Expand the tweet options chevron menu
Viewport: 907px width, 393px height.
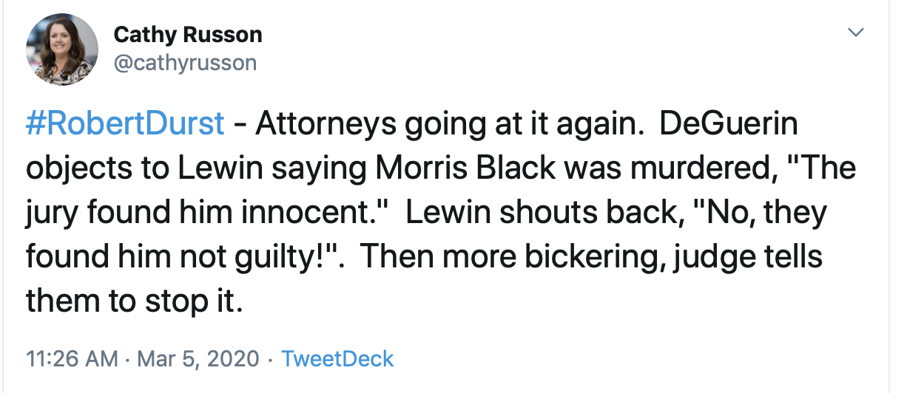pyautogui.click(x=856, y=33)
